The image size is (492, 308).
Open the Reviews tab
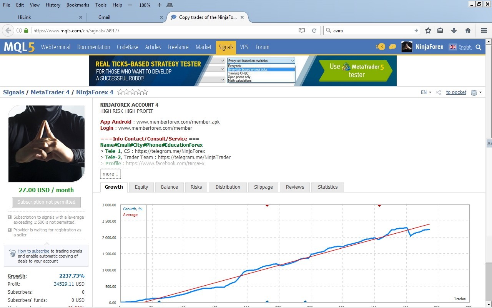[295, 187]
